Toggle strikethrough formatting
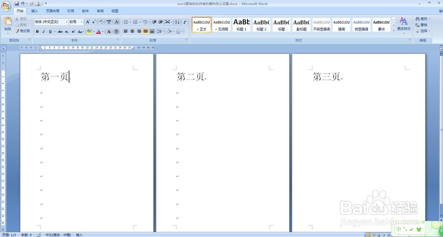443x237 pixels. [60, 31]
